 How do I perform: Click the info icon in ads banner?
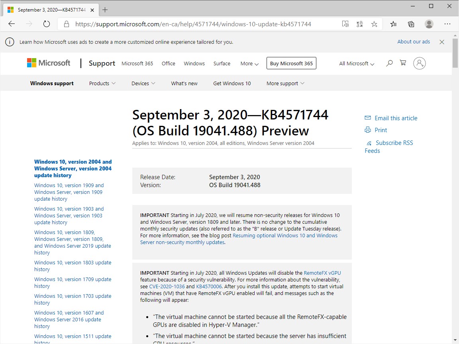point(10,42)
